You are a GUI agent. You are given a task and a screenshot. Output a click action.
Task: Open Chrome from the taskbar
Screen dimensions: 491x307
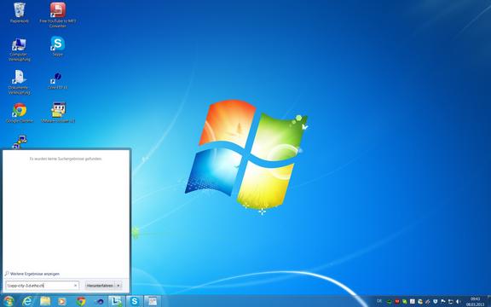click(x=81, y=301)
